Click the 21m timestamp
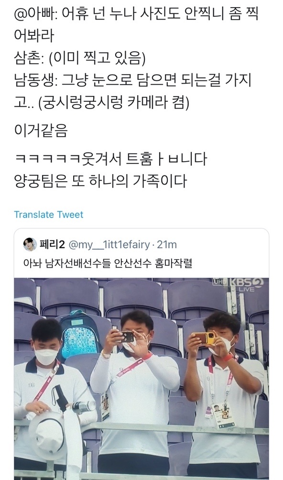283x480 pixels. point(167,245)
